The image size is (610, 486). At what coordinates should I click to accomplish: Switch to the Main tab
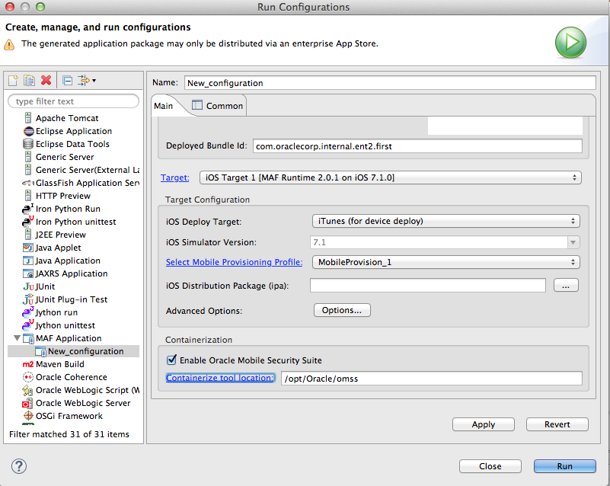pos(164,106)
